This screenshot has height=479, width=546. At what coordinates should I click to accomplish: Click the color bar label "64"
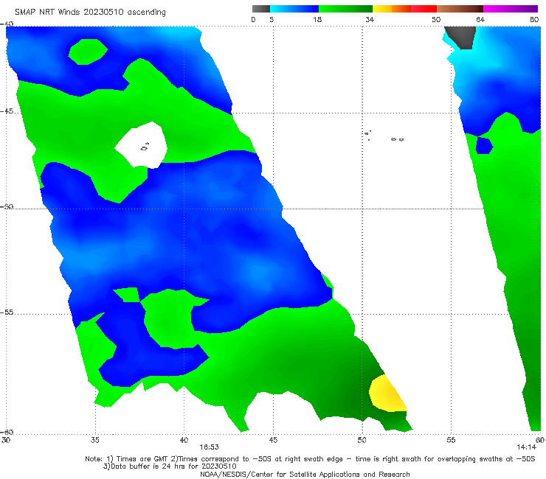click(x=480, y=19)
